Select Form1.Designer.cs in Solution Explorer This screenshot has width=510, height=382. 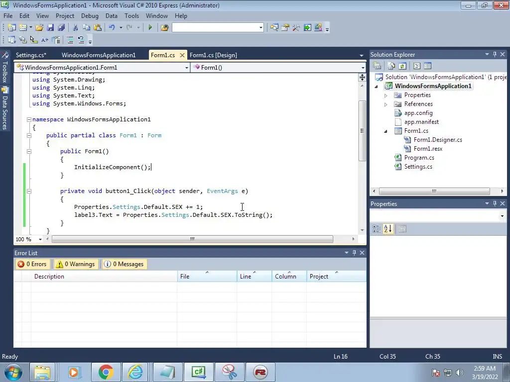(x=437, y=140)
